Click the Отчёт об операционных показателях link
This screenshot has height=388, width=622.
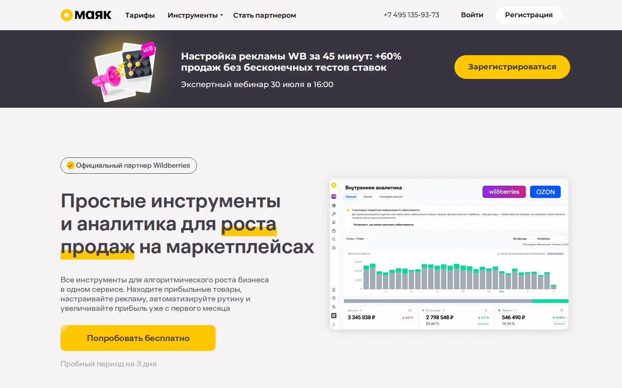point(523,254)
